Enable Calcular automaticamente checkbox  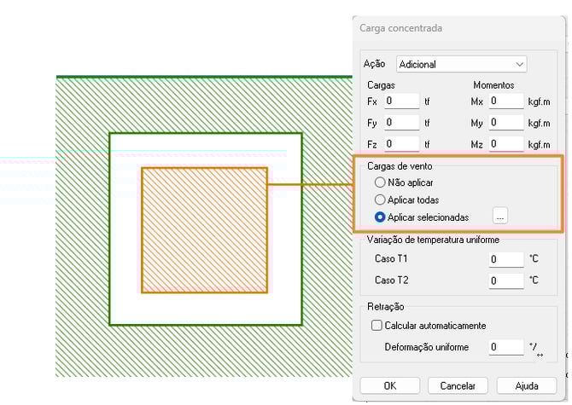pos(376,326)
